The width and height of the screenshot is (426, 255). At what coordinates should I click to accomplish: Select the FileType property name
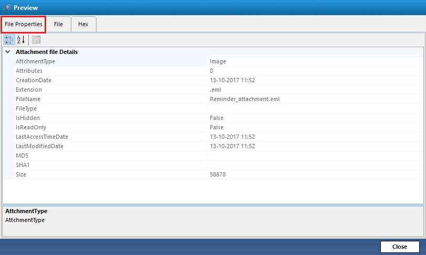point(26,108)
